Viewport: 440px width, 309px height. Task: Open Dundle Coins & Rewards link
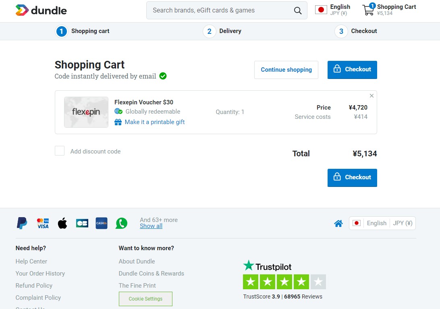point(151,274)
